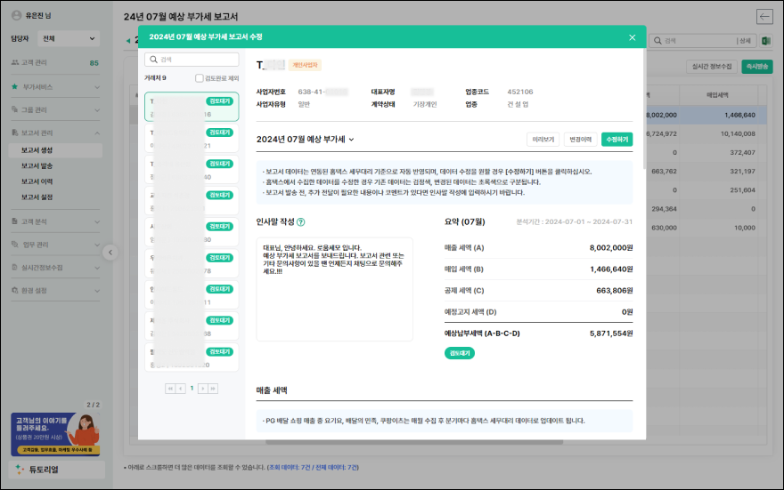Go to the next page of the client list
The height and width of the screenshot is (490, 784).
[202, 389]
